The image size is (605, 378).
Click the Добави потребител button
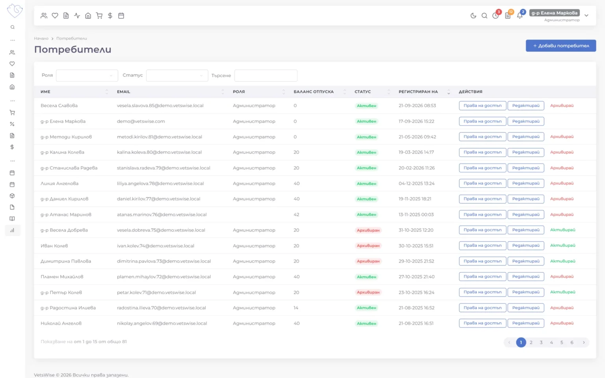pos(561,46)
